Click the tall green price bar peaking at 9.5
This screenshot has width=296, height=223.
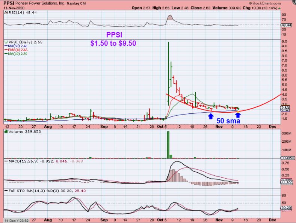[x=168, y=74]
